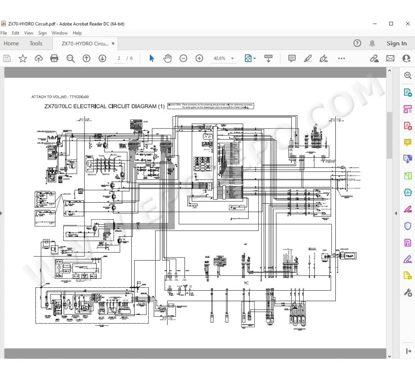Screen dimensions: 415x378
Task: Open the Sign menu
Action: (42, 33)
